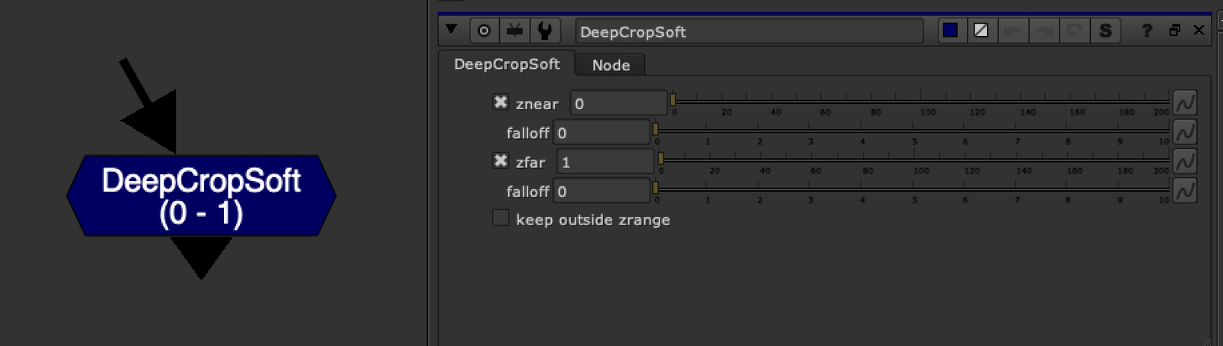Open the blue node color swatch
This screenshot has width=1223, height=346.
[x=951, y=31]
